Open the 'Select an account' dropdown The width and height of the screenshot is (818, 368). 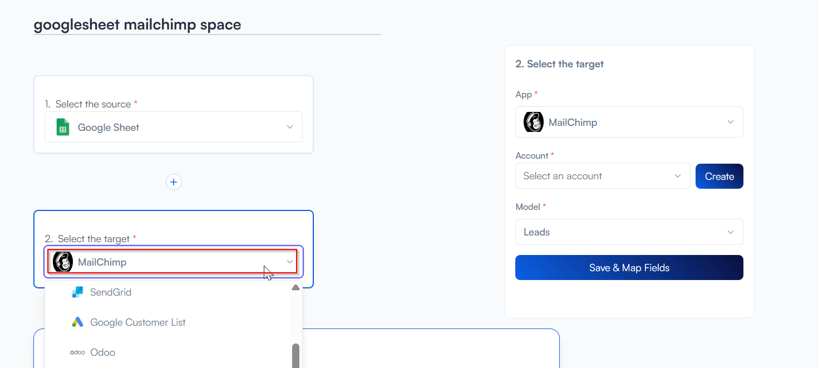[x=603, y=176]
